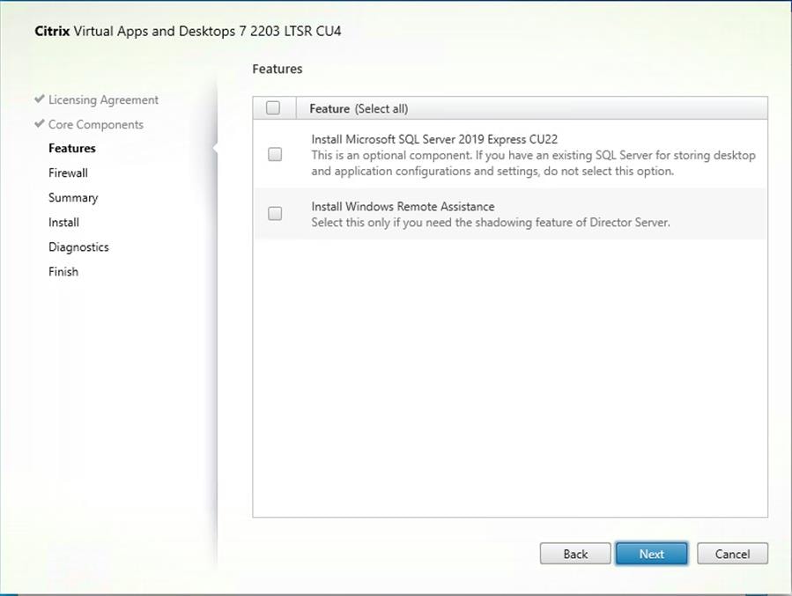Enable Install Microsoft SQL Server 2019 Express CU22

[x=274, y=153]
